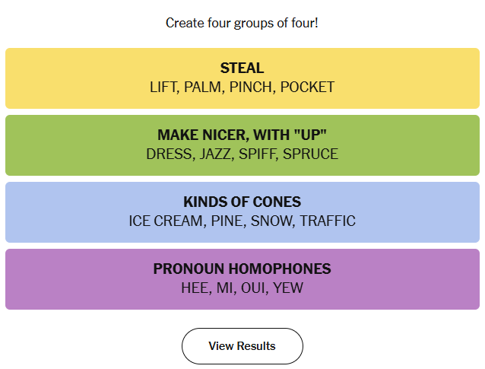The width and height of the screenshot is (485, 369).
Task: Click the green MAKE NICER, WITH "UP" heading
Action: (242, 135)
